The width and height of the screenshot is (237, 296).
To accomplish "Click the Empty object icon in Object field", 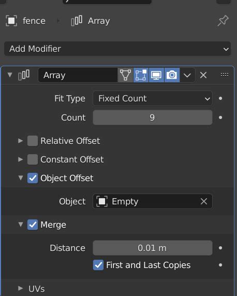I will click(102, 201).
